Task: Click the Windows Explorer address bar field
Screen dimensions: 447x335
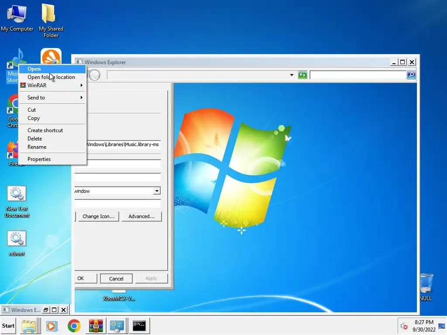Action: coord(198,75)
